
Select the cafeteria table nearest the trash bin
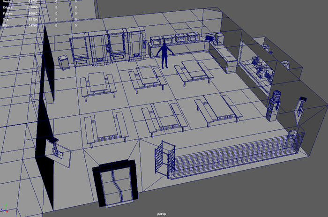[x=97, y=83]
